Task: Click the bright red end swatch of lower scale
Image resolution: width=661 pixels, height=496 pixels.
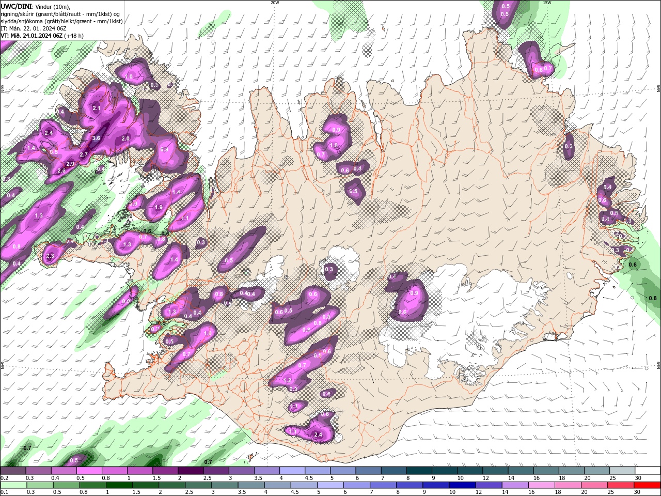Action: 648,485
